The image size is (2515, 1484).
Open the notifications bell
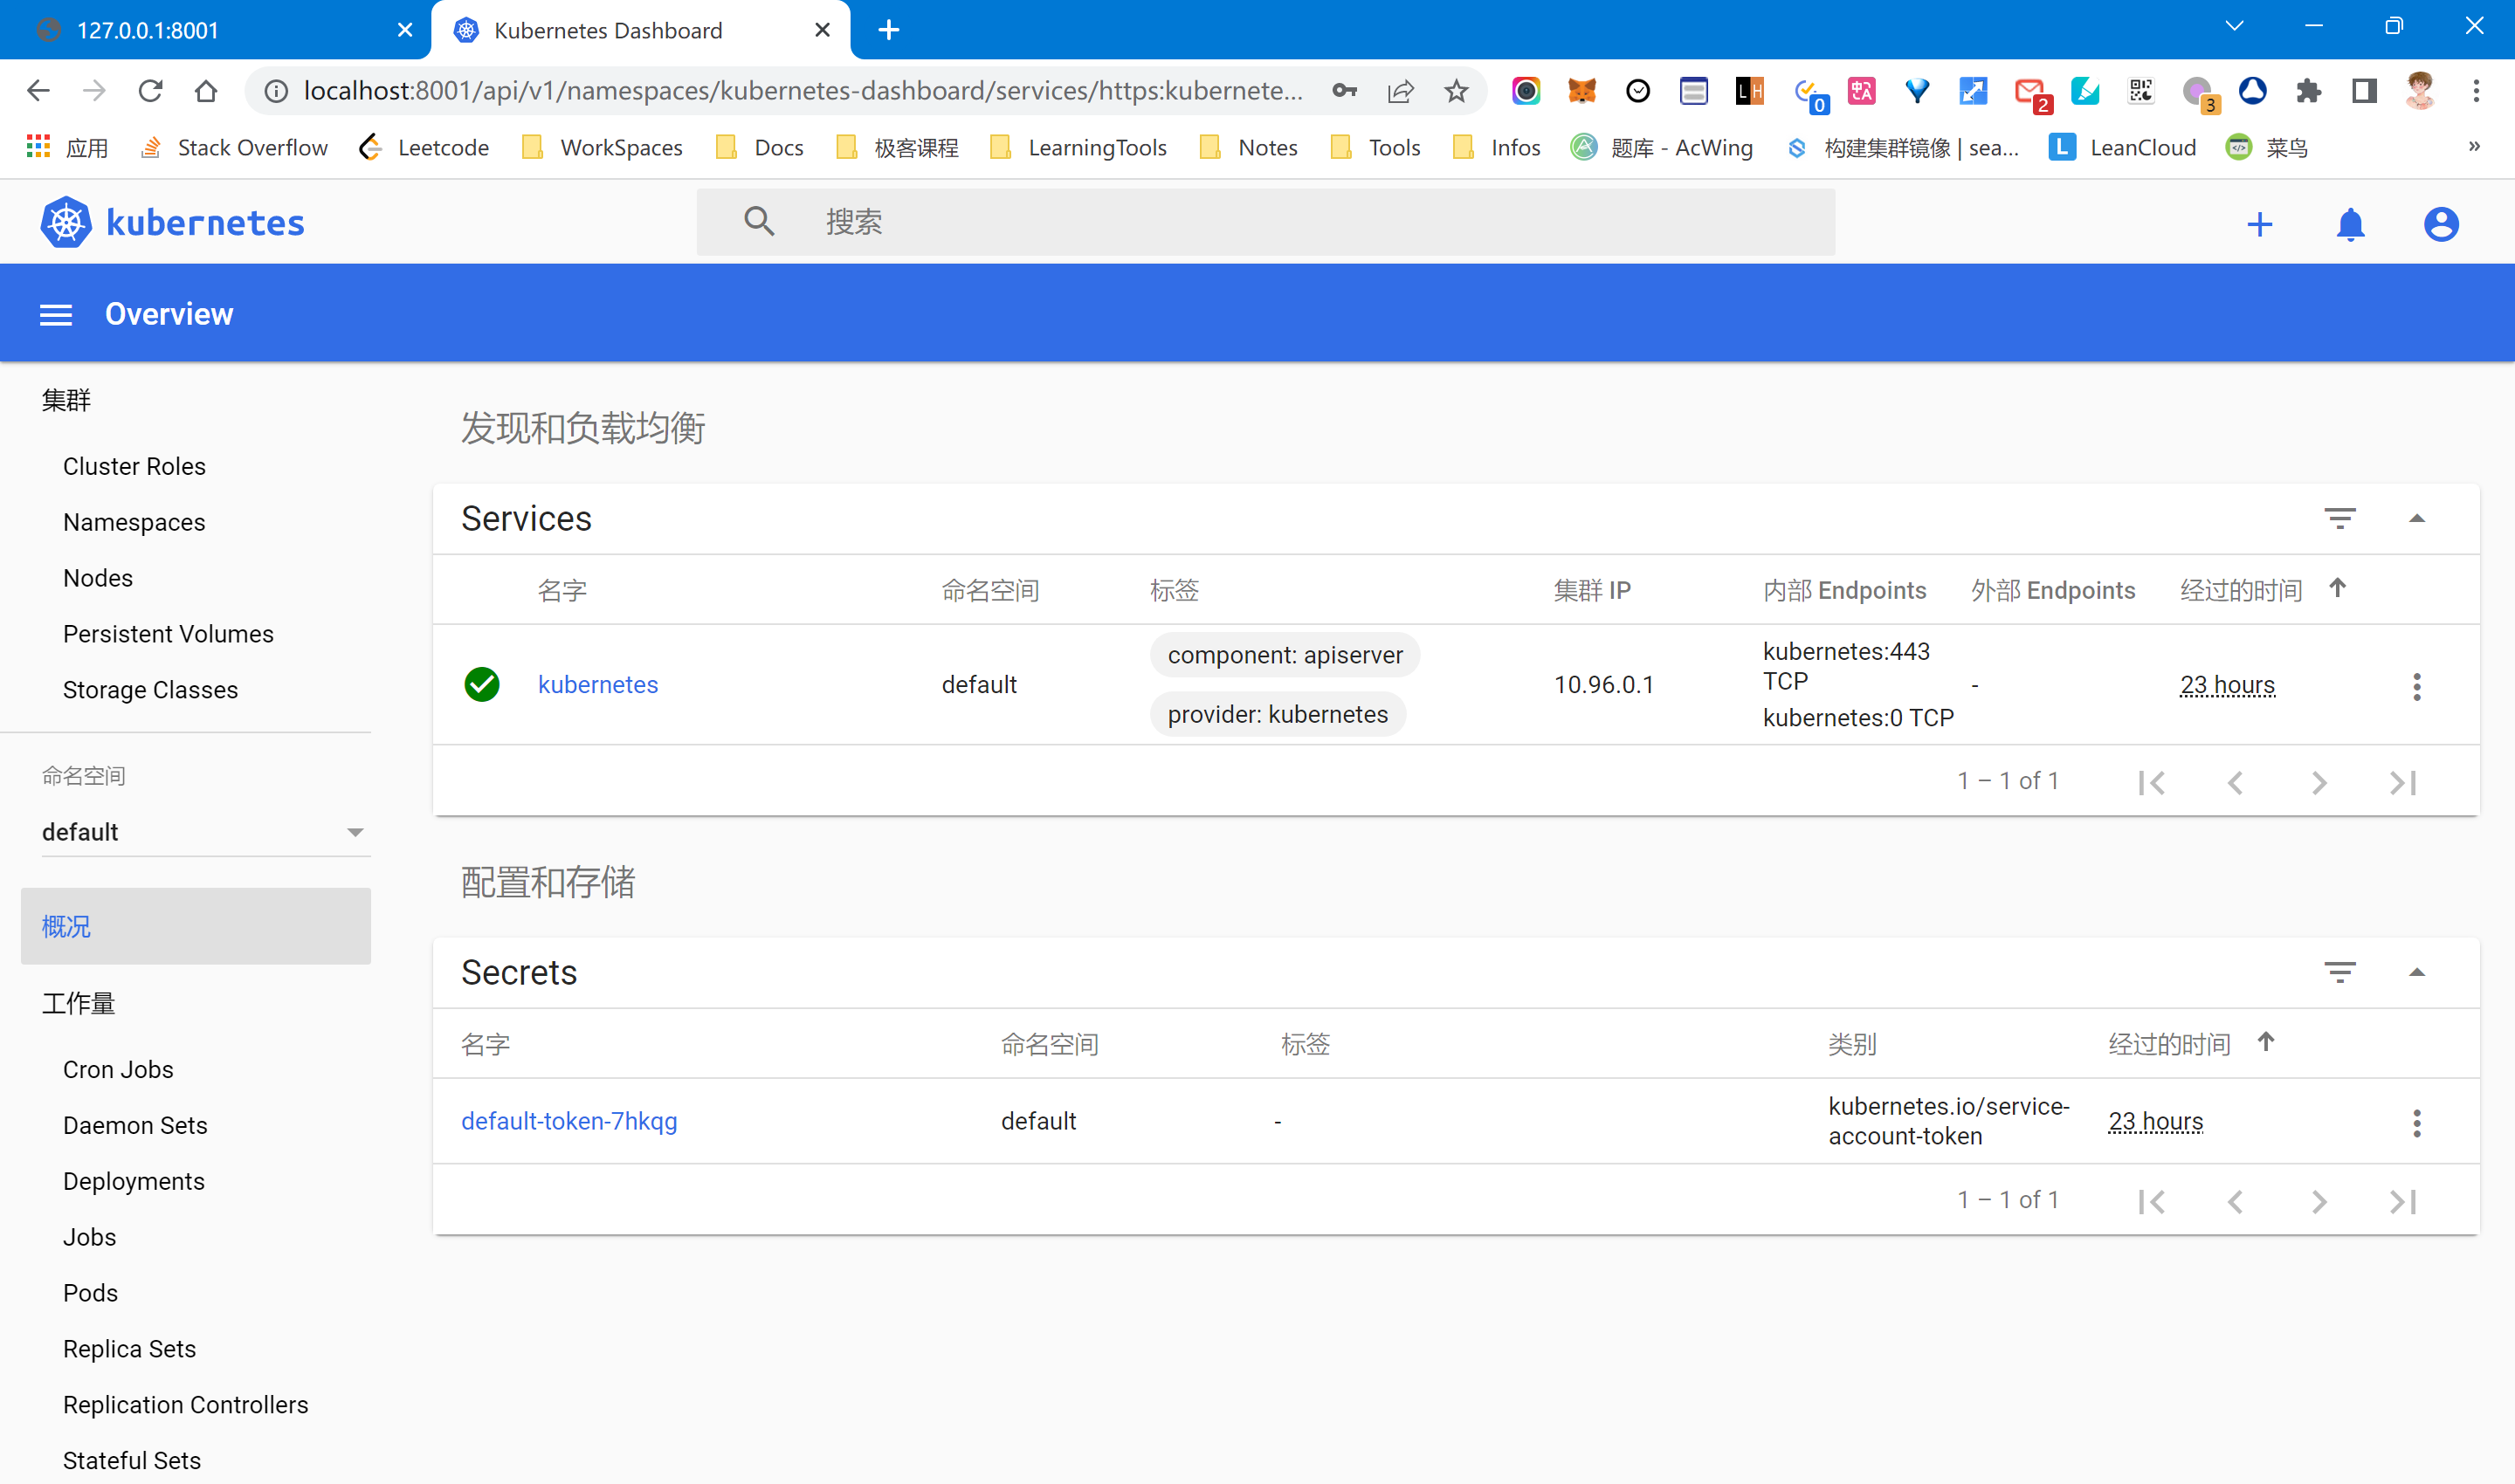coord(2350,224)
